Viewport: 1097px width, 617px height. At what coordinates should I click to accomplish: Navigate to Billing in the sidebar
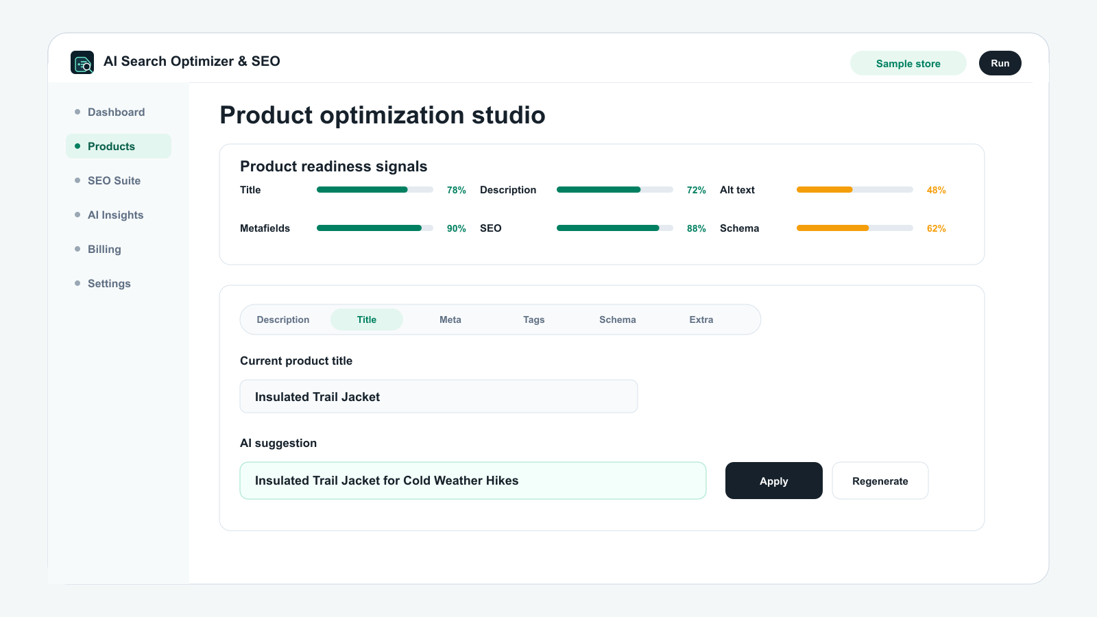[119, 249]
